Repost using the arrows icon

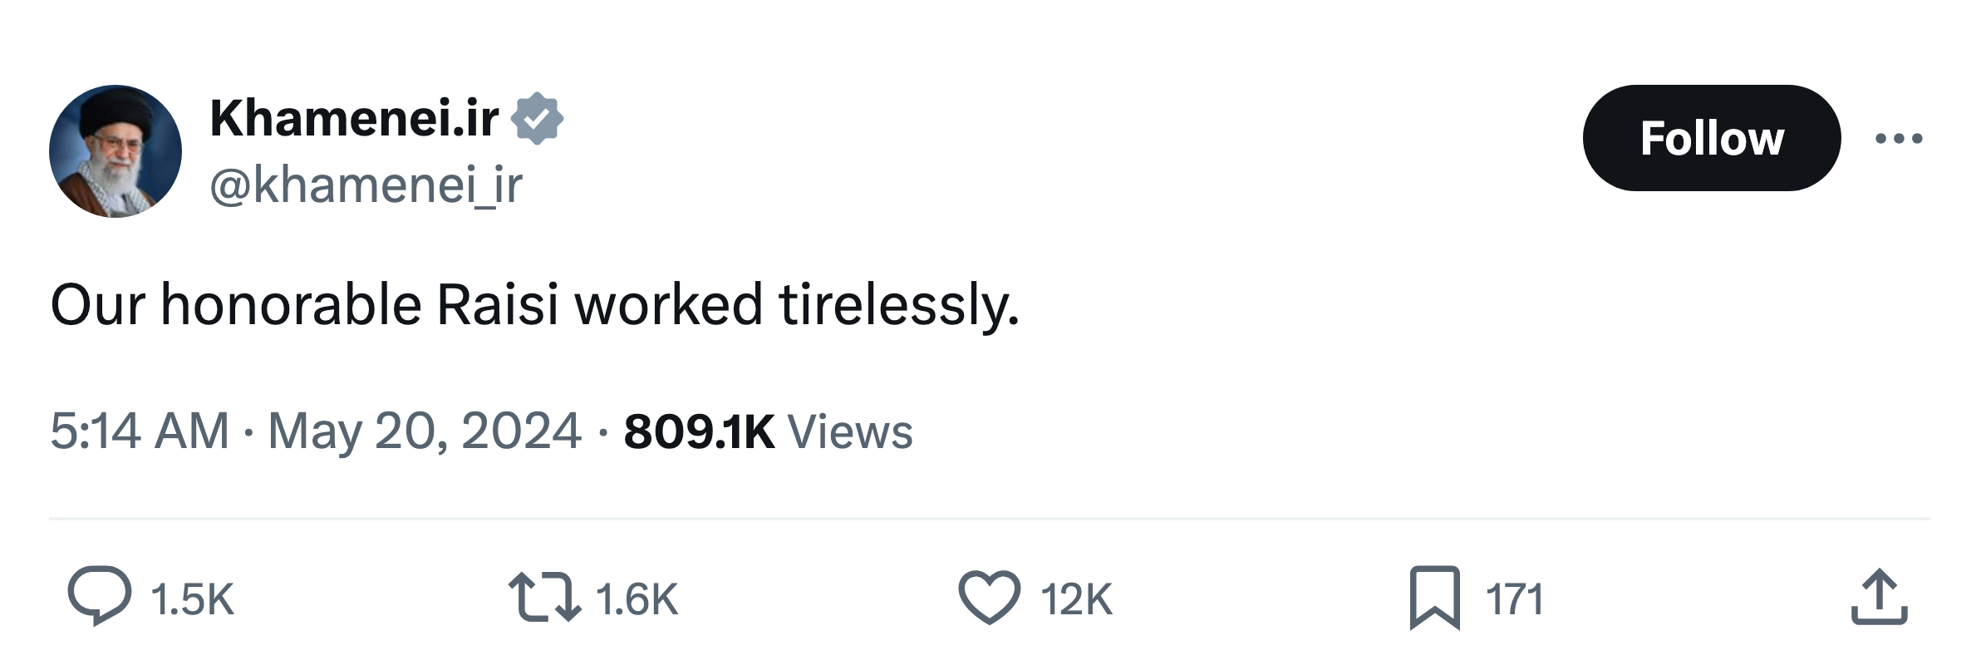(x=543, y=597)
